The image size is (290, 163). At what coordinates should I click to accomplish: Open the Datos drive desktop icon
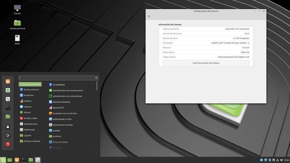coord(17,40)
